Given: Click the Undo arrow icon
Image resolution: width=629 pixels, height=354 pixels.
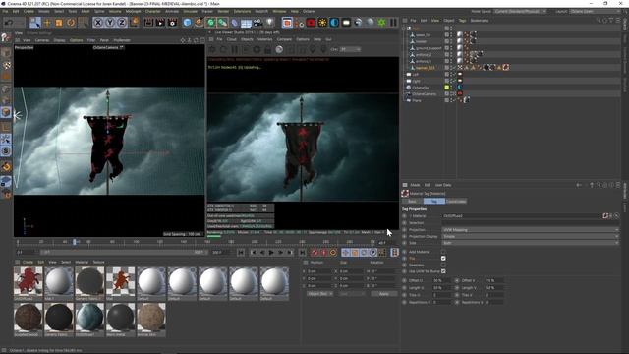Looking at the screenshot, I should [9, 23].
